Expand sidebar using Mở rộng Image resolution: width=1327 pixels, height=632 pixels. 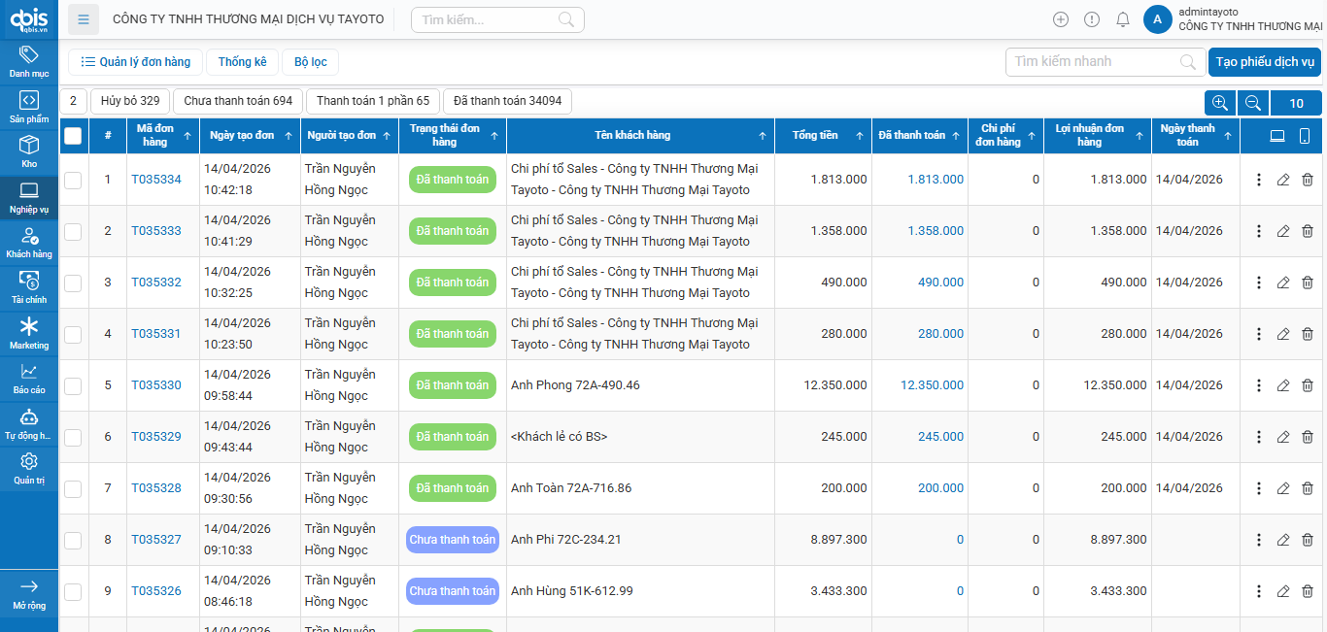[x=29, y=593]
